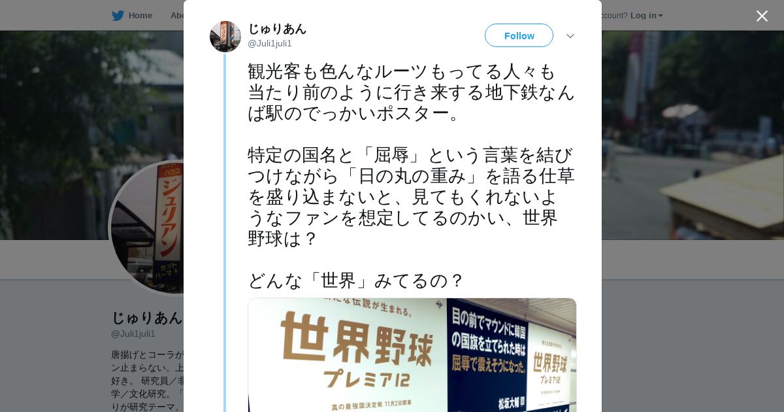The image size is (784, 412).
Task: Open the @Juli1juli1 handle in tweet header
Action: (270, 44)
